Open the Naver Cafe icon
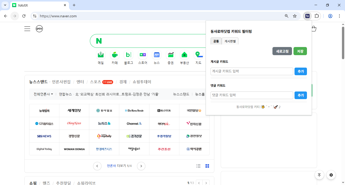Viewport: 345px width, 185px height. (x=115, y=55)
